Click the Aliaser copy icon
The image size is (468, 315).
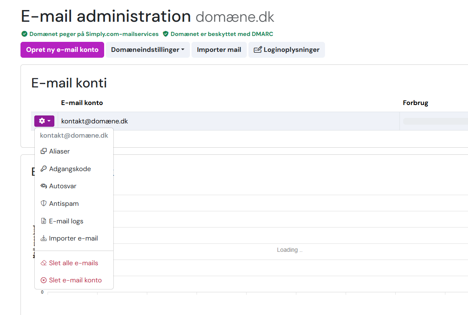(x=43, y=151)
